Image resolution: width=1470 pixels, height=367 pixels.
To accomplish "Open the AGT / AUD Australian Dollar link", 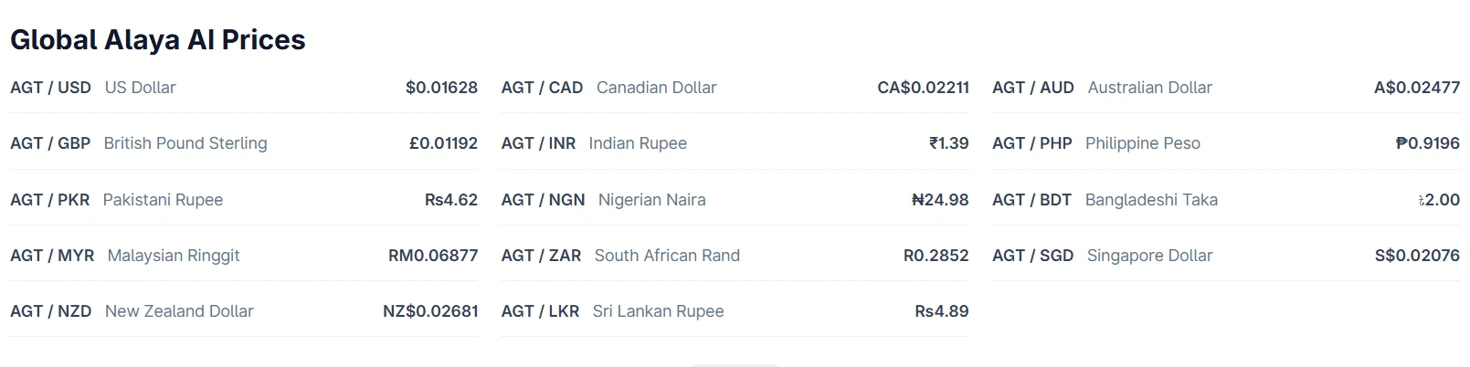I will click(1226, 88).
